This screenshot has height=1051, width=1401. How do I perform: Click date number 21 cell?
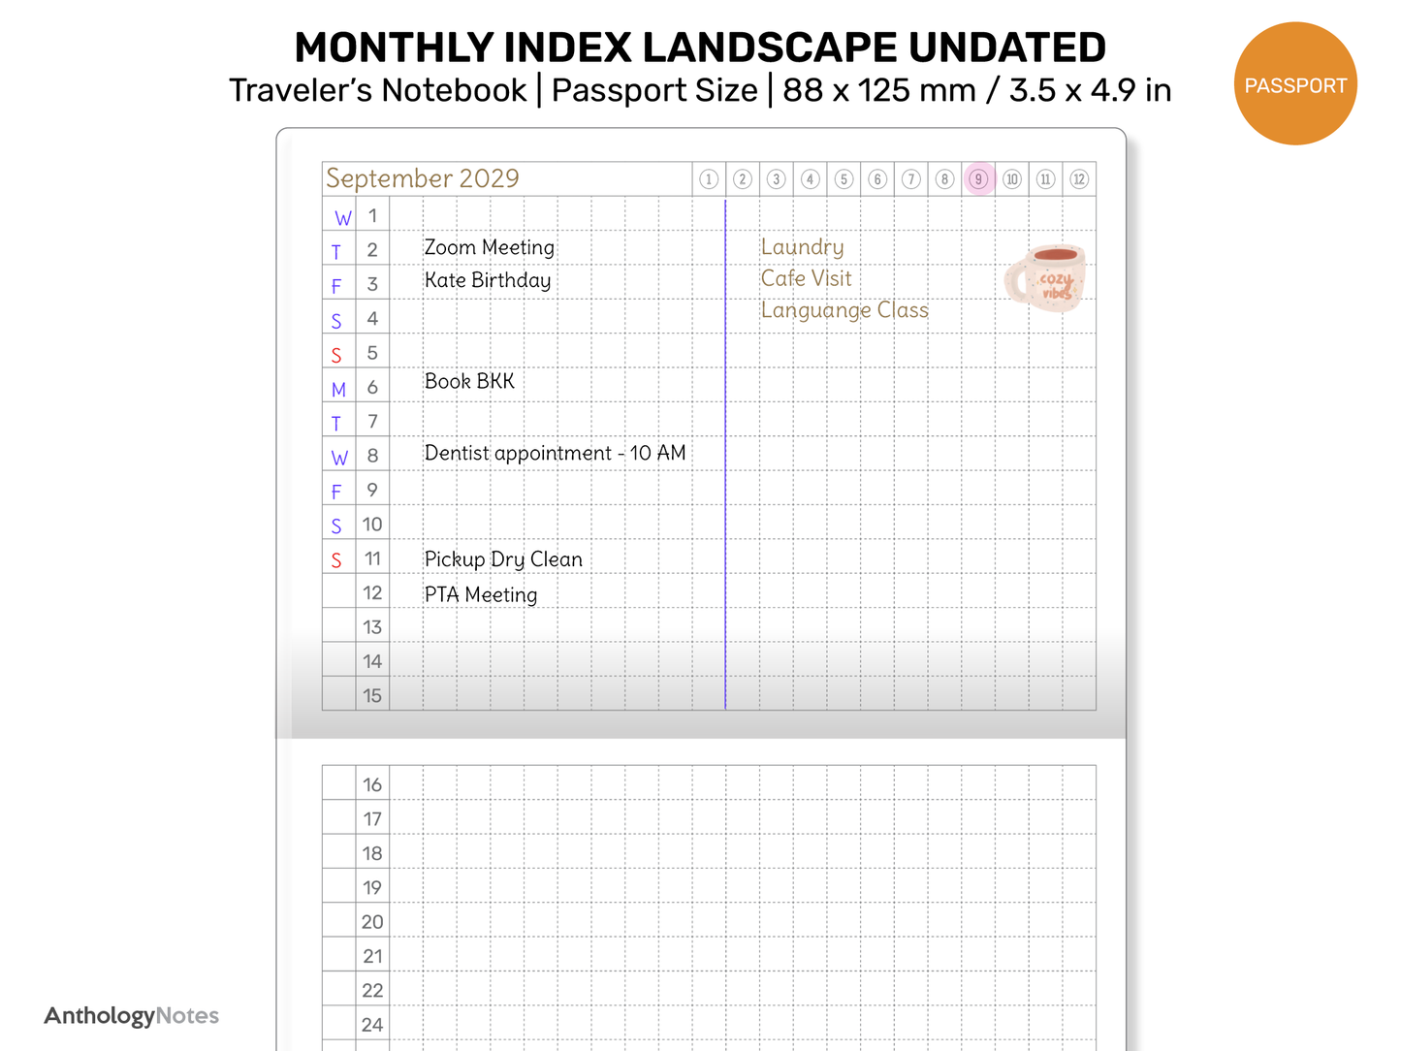coord(372,956)
